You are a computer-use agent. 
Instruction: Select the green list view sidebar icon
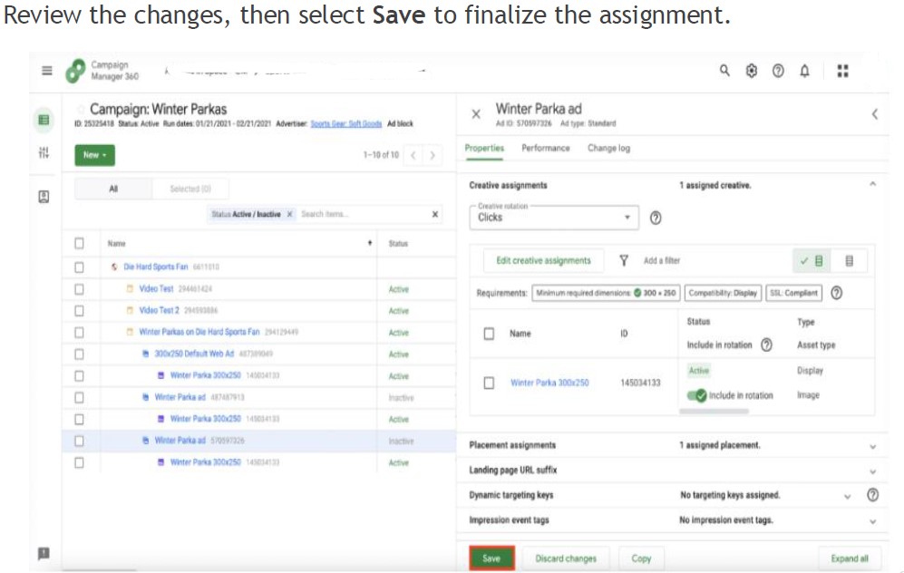pos(44,120)
